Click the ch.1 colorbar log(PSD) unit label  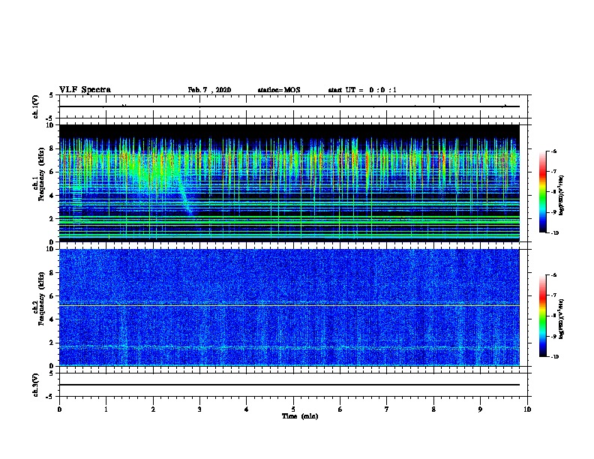(x=562, y=196)
